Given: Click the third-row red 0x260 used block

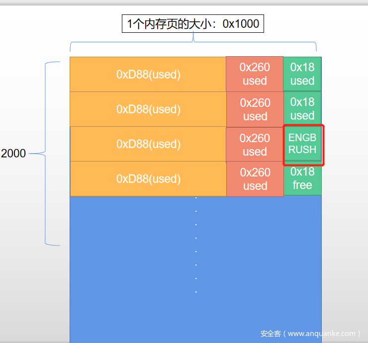Looking at the screenshot, I should [255, 144].
